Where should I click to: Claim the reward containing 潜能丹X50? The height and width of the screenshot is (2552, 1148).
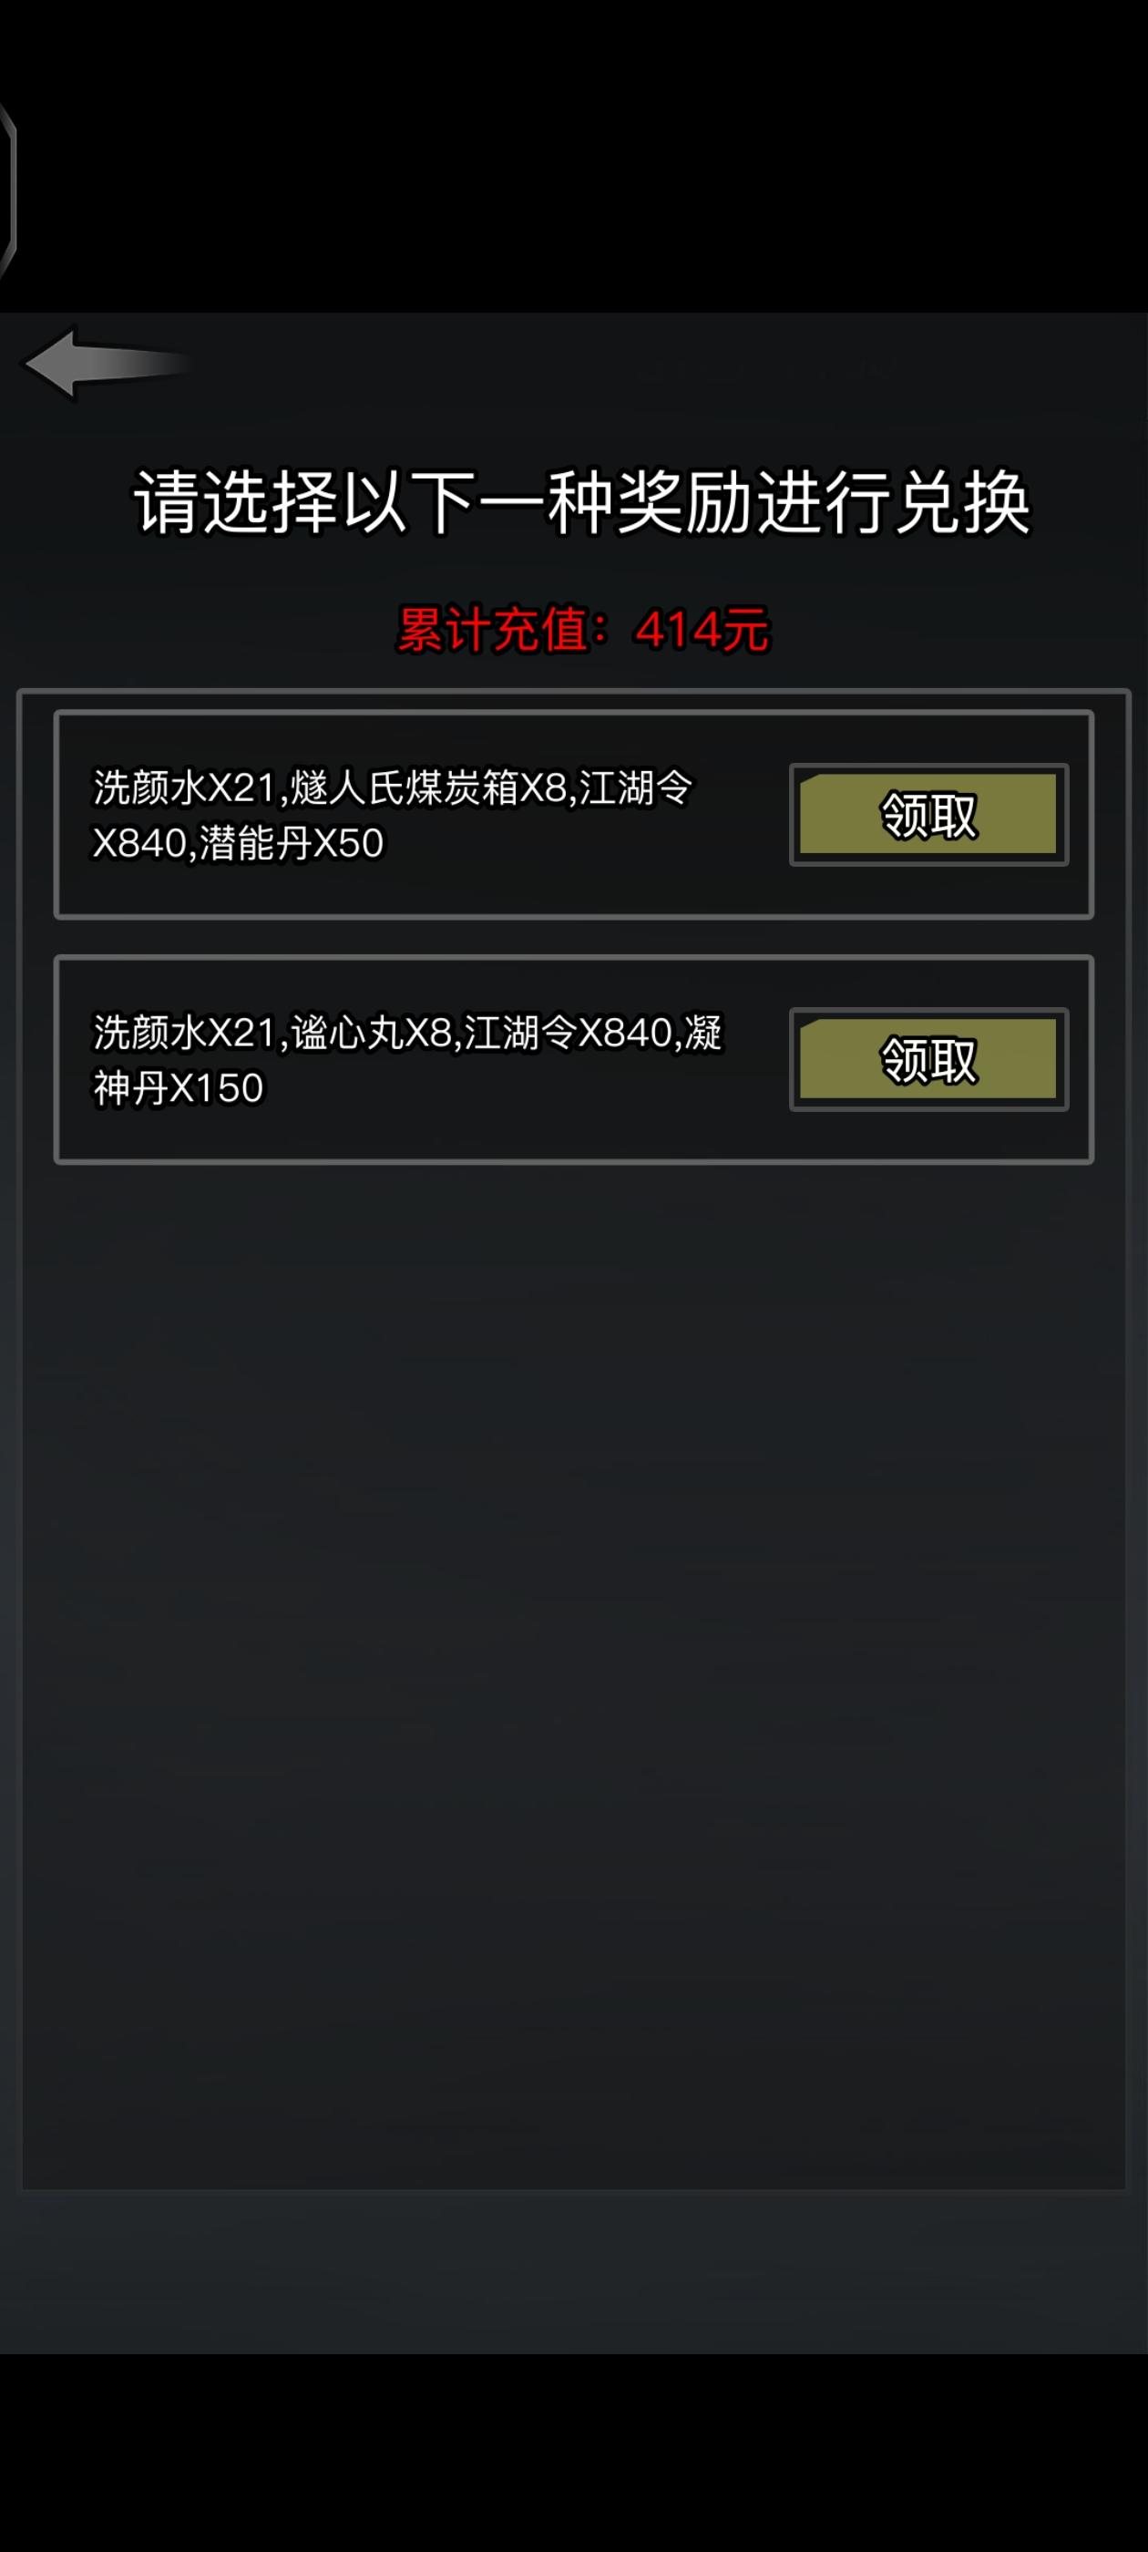pyautogui.click(x=928, y=814)
